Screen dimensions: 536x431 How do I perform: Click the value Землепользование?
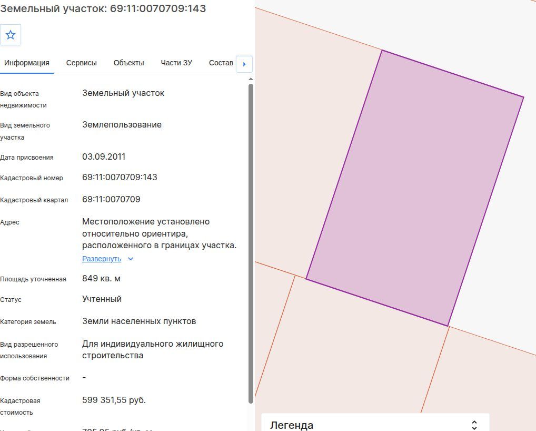click(x=122, y=124)
